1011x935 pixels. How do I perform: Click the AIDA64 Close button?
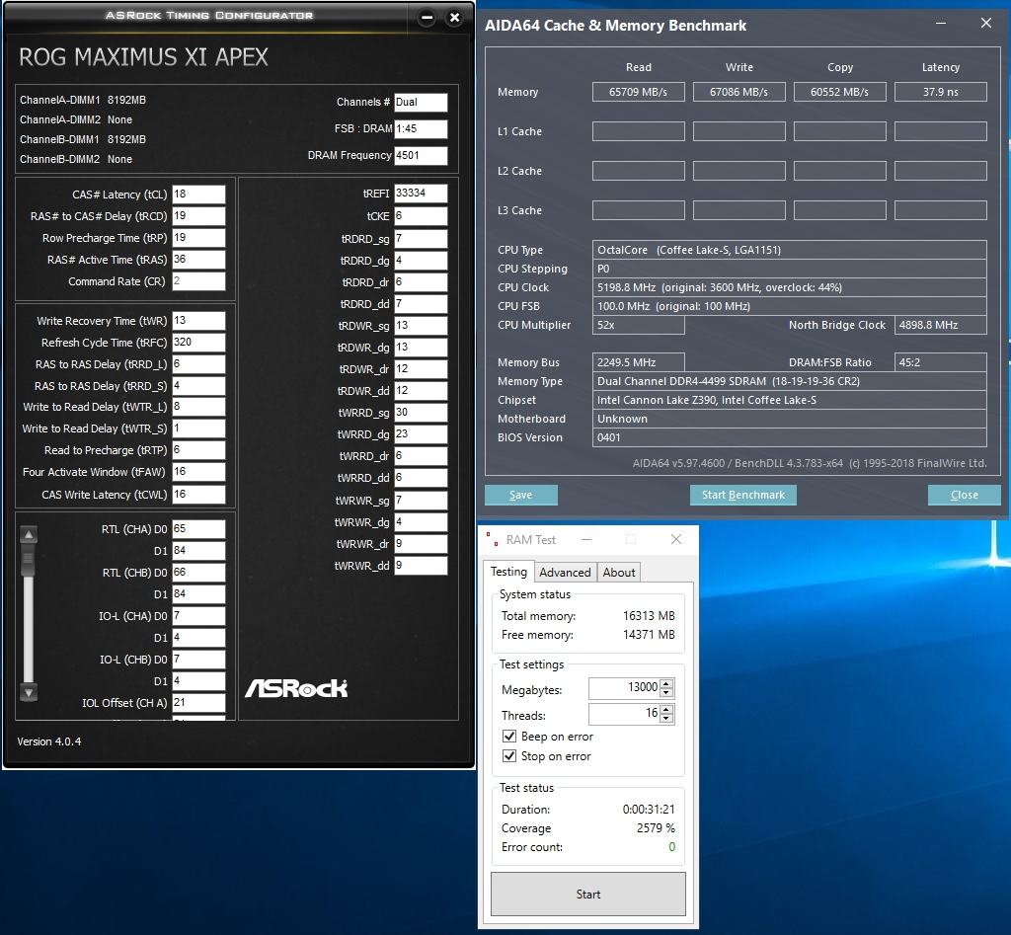pyautogui.click(x=965, y=495)
